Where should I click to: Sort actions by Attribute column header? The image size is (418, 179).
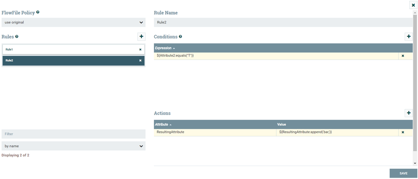163,125
